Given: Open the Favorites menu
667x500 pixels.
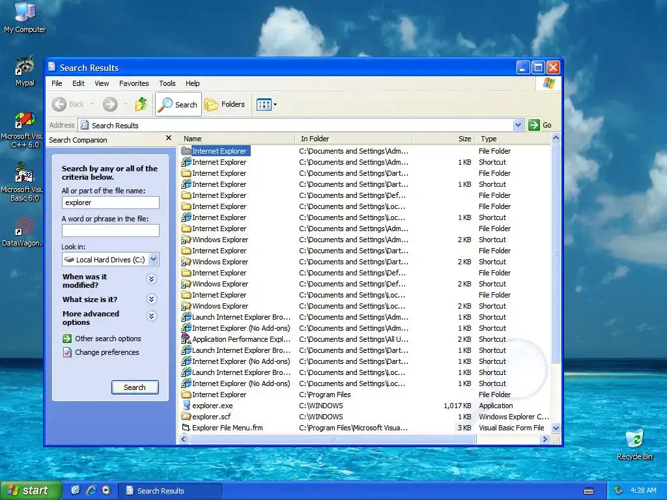Looking at the screenshot, I should coord(134,83).
